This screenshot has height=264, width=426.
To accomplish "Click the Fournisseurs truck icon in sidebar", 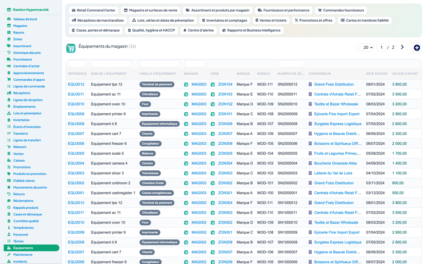I will [x=9, y=59].
